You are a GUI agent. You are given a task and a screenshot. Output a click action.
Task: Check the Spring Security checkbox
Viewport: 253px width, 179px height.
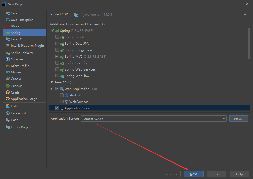[x=57, y=63]
